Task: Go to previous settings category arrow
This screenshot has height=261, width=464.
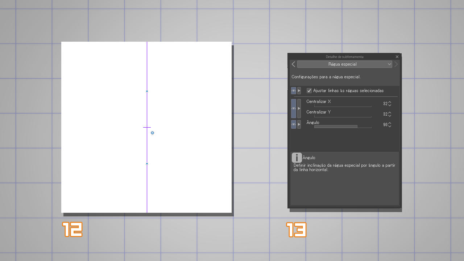Action: 293,64
